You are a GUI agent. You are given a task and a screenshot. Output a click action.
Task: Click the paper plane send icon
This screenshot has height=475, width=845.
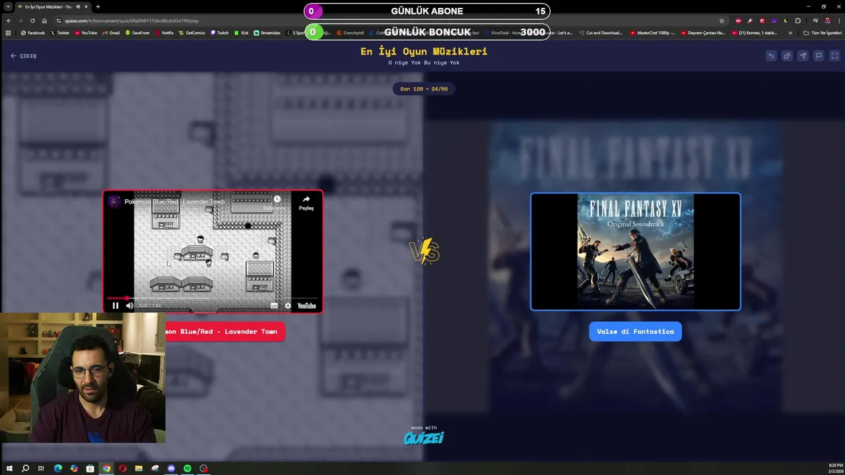pos(803,56)
